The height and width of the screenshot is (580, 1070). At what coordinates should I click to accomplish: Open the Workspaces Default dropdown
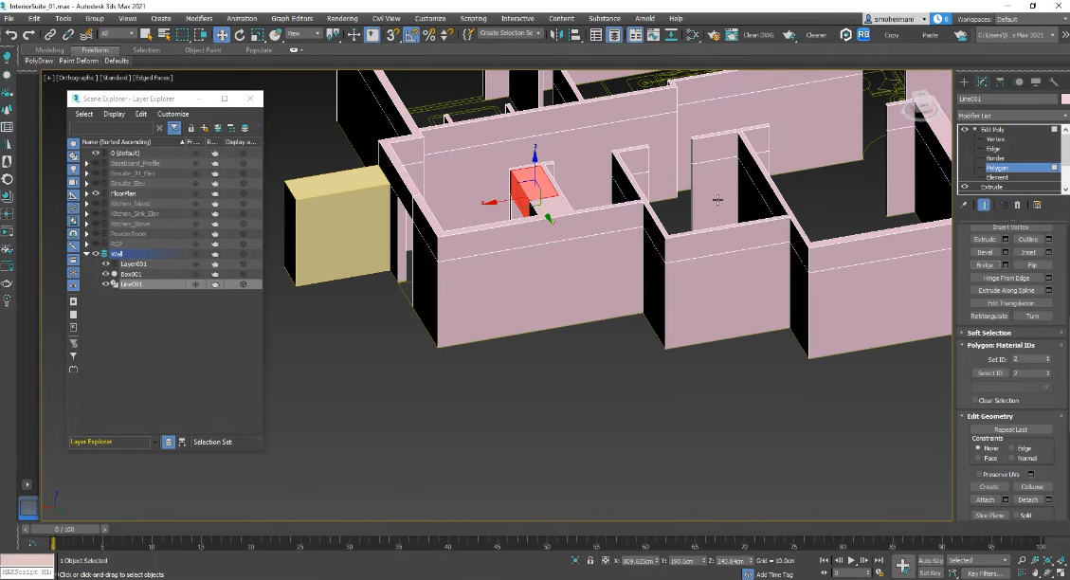click(1031, 19)
